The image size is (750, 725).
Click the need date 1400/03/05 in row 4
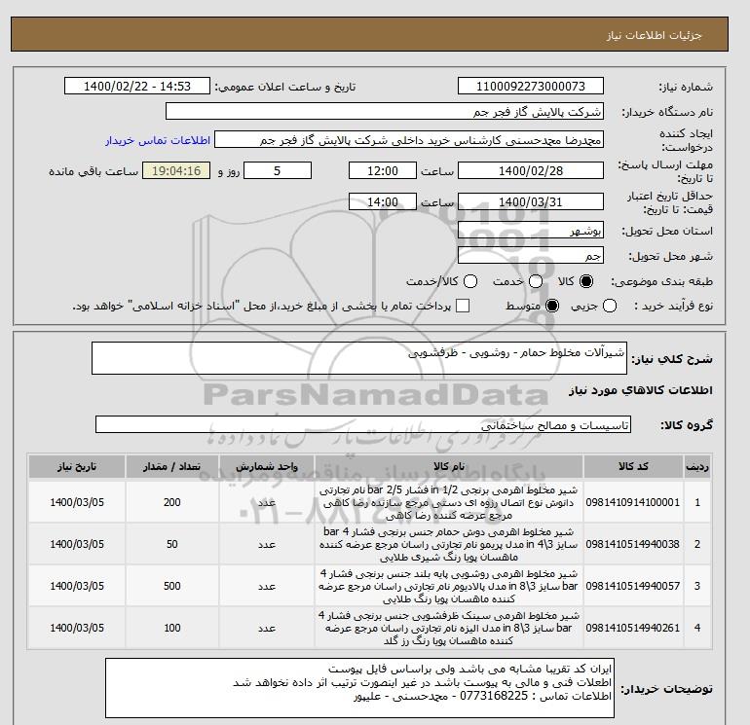[77, 628]
